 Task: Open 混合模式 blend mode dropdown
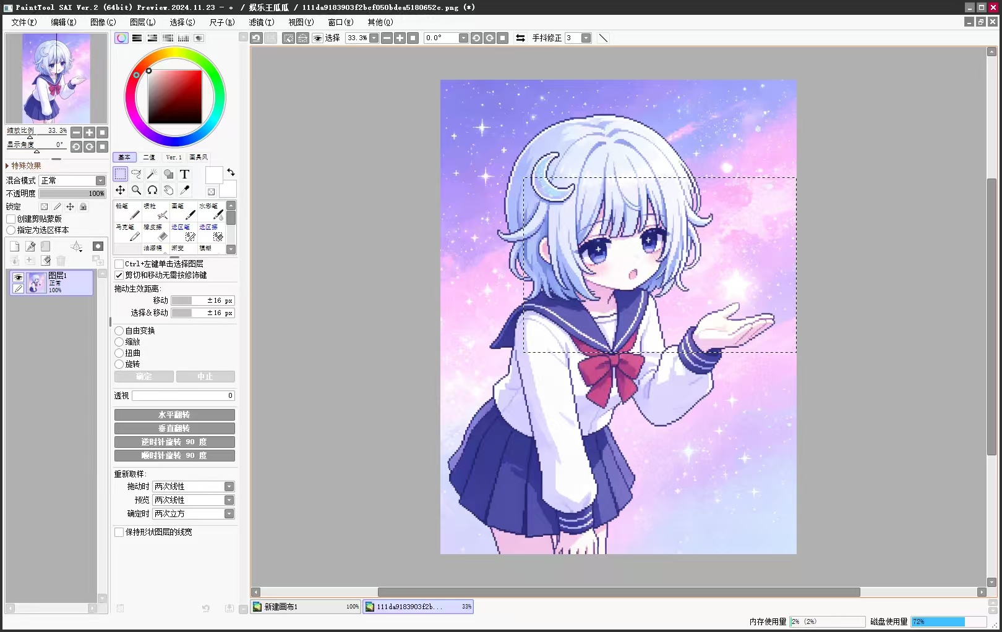click(x=72, y=180)
